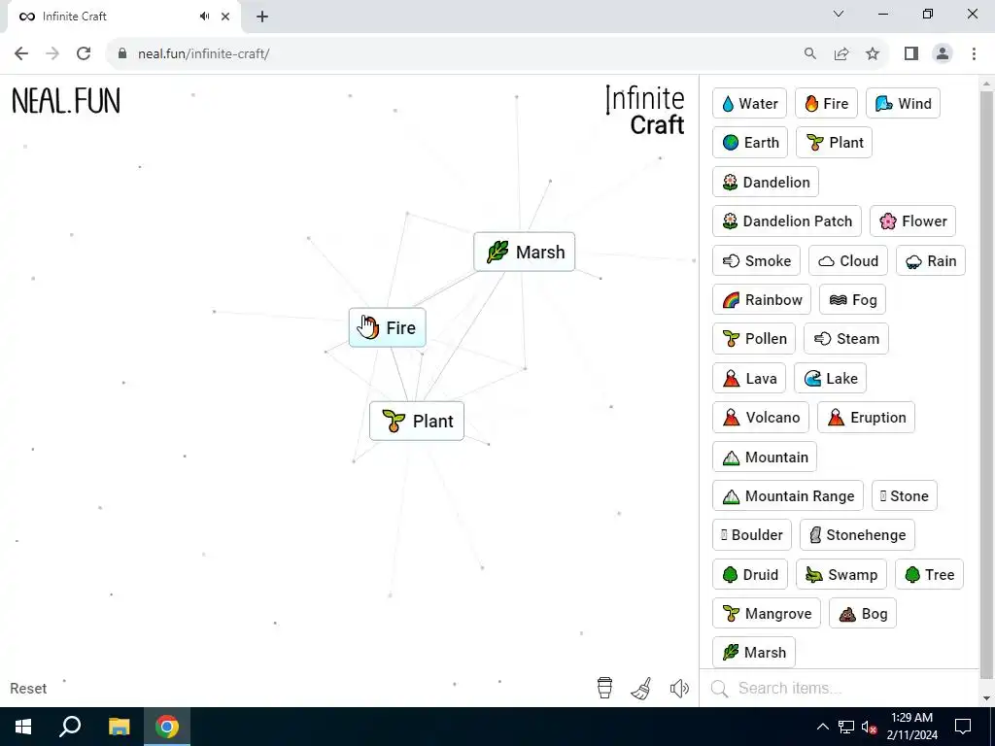Choose the Boulder element
The width and height of the screenshot is (995, 746).
coord(752,535)
